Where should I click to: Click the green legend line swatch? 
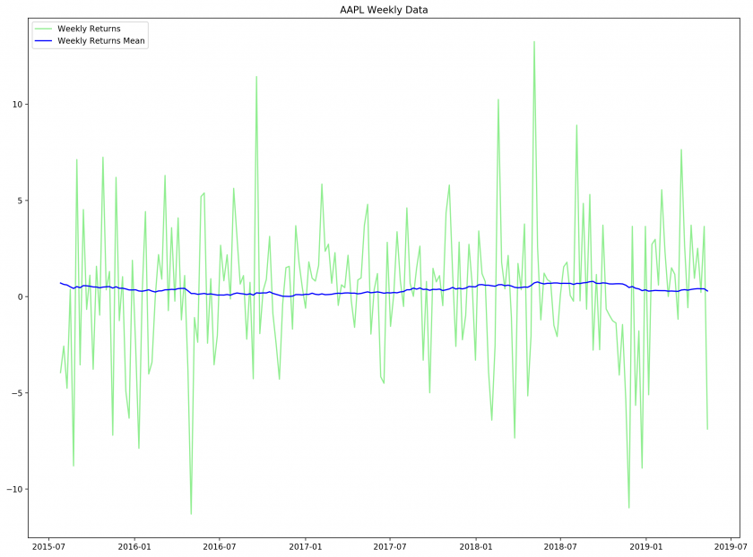pyautogui.click(x=43, y=29)
